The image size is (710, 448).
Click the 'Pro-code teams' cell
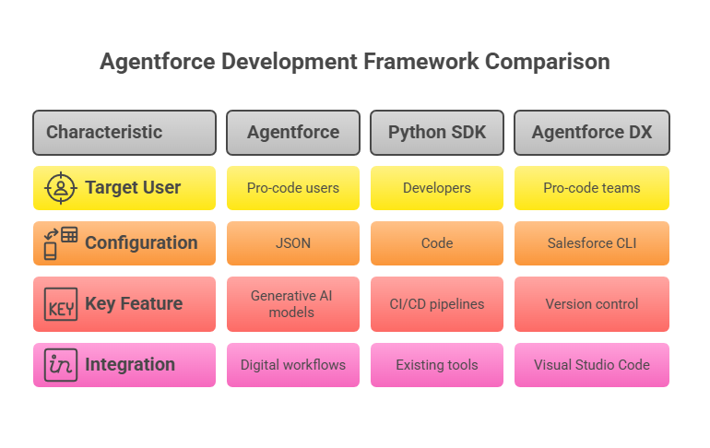[592, 188]
